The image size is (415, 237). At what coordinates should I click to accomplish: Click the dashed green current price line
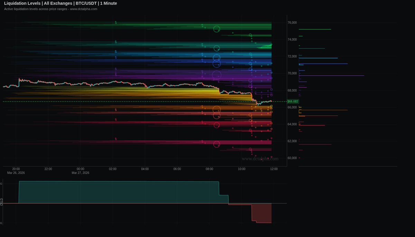click(x=138, y=101)
